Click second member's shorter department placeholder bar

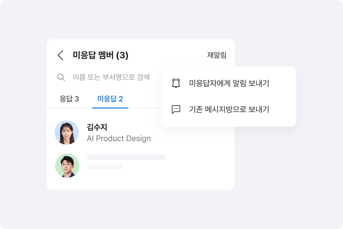click(104, 167)
